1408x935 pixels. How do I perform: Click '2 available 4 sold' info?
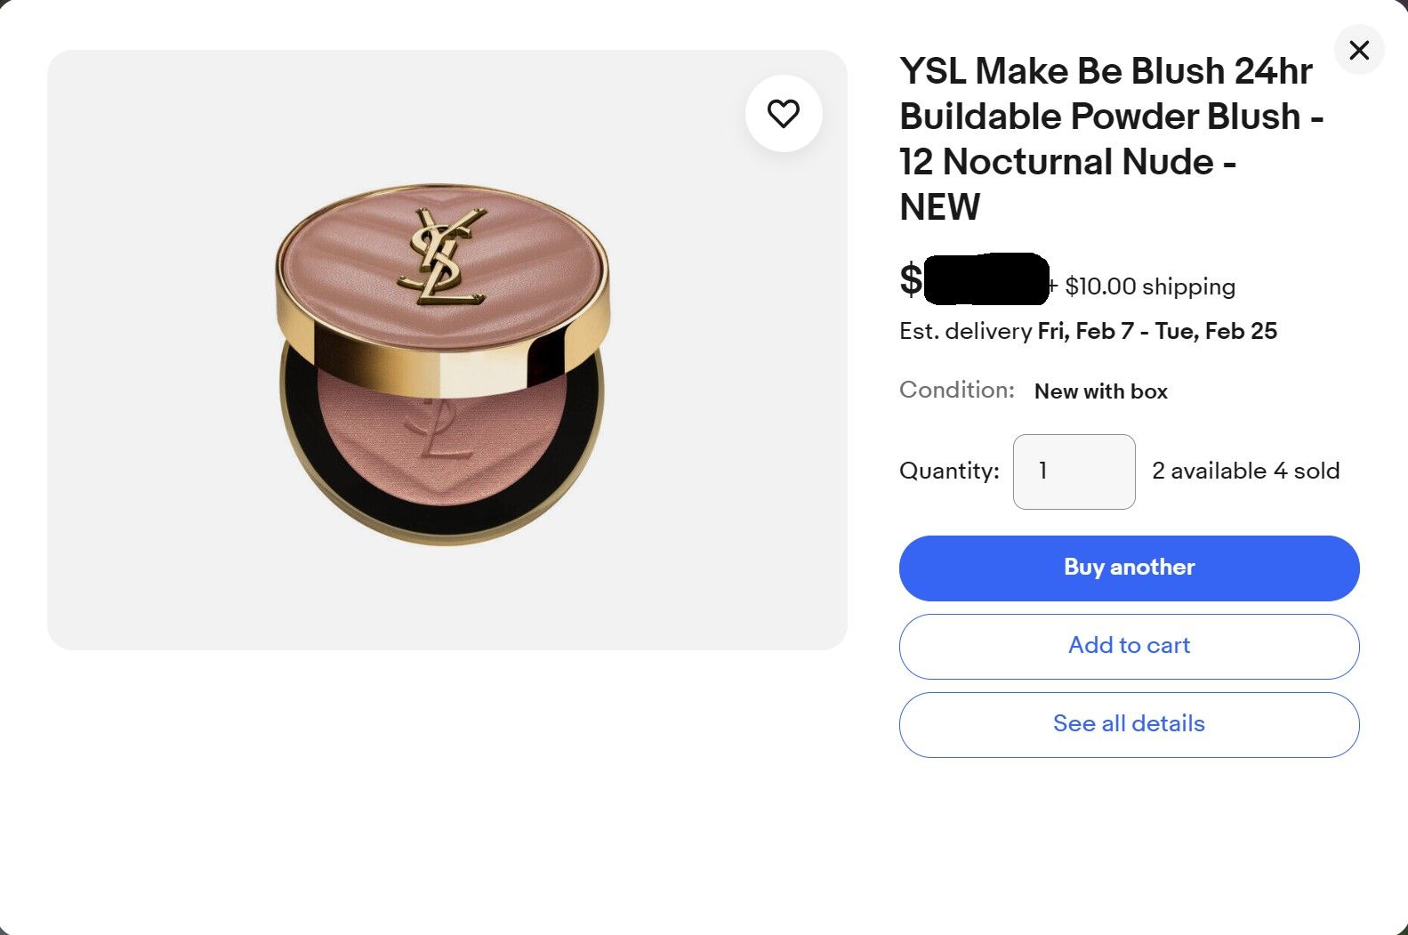(1245, 471)
